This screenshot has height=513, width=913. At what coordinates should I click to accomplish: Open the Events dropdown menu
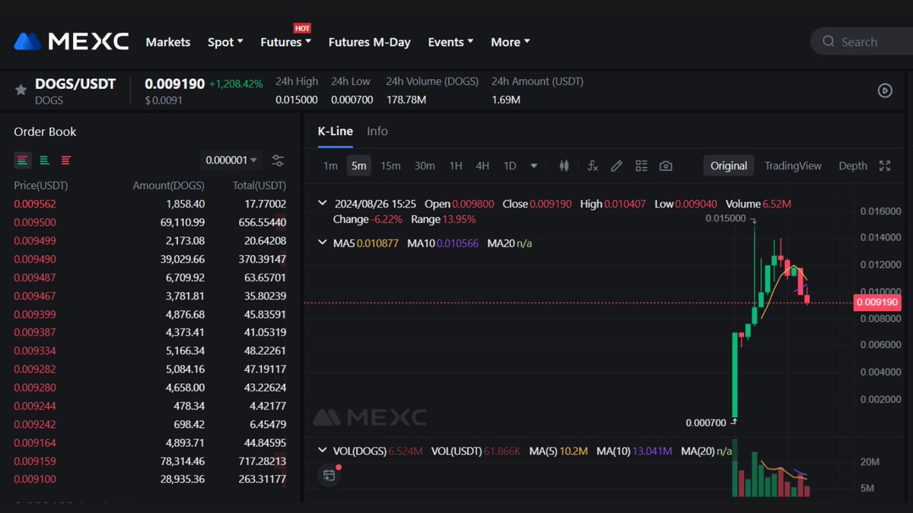[x=451, y=42]
